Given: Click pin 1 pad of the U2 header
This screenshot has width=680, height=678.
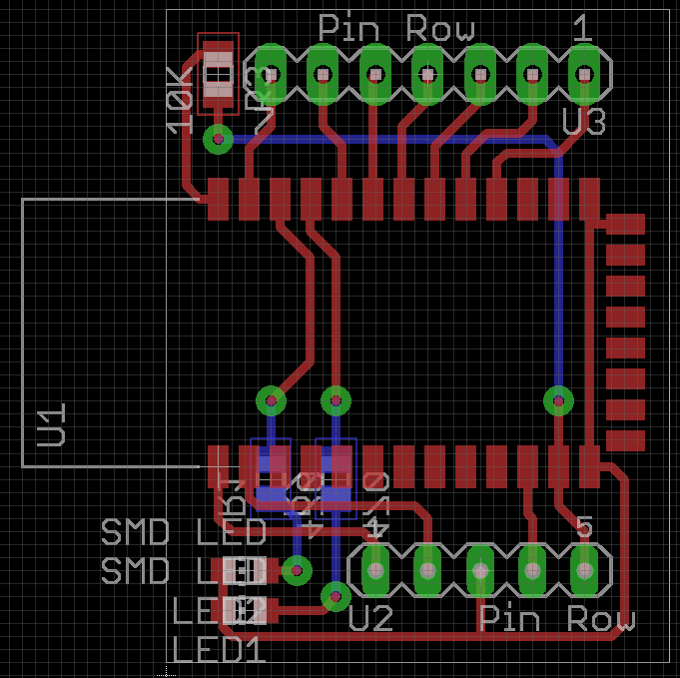Looking at the screenshot, I should pyautogui.click(x=375, y=570).
